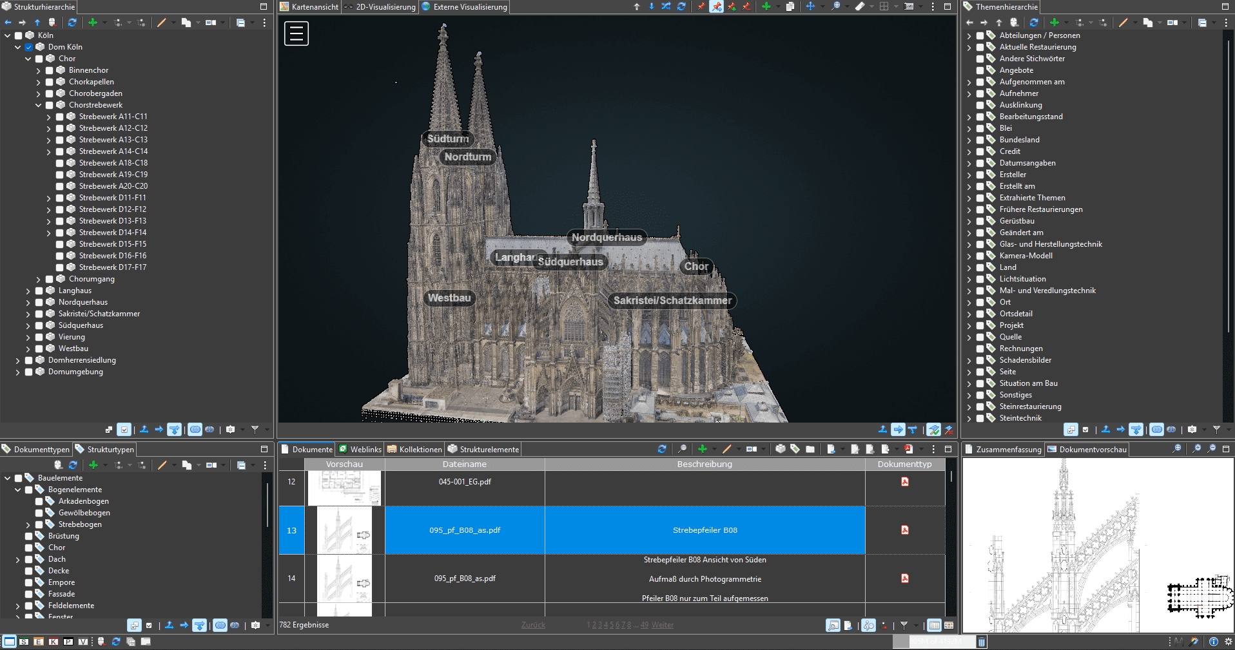Click the green plus icon in Themenhierarchie toolbar
Viewport: 1235px width, 650px height.
pyautogui.click(x=1055, y=23)
